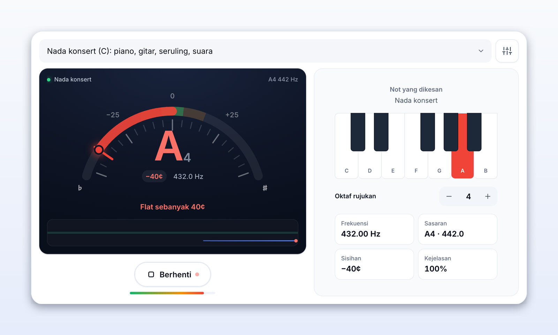The width and height of the screenshot is (558, 335).
Task: Click the flat symbol on the gauge
Action: click(x=80, y=188)
